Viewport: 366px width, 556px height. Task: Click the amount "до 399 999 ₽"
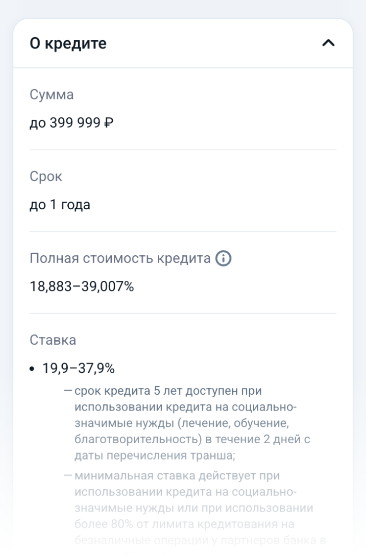71,123
